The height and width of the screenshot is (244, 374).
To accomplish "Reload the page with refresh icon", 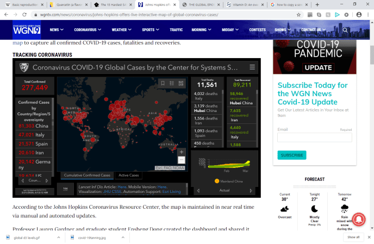I will coord(24,15).
